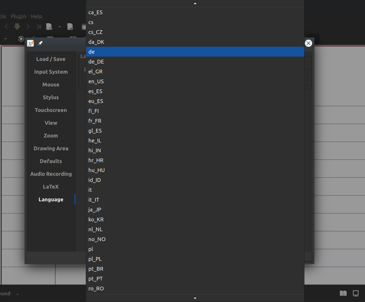Click the paired pages icon in the statusbar
Viewport: 365px width, 302px height.
(343, 293)
